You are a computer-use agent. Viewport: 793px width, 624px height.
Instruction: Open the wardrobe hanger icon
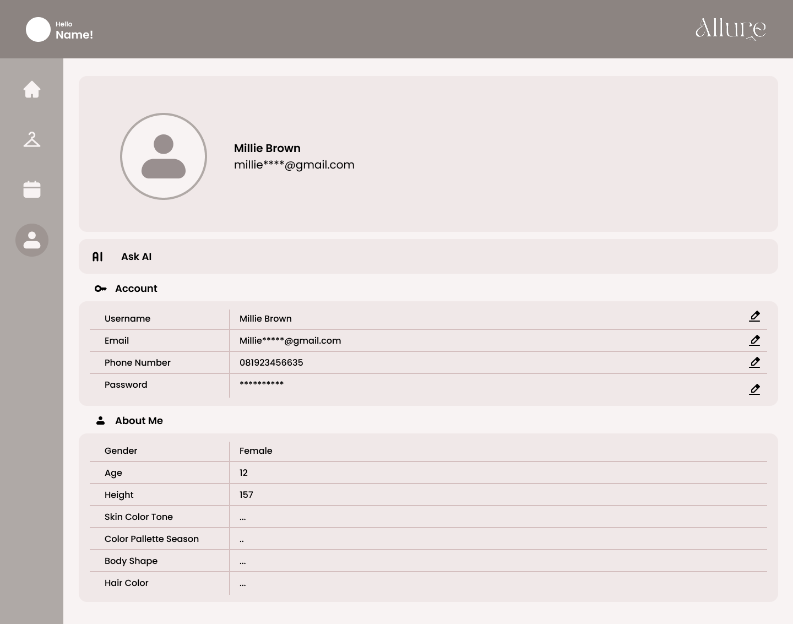pyautogui.click(x=32, y=139)
